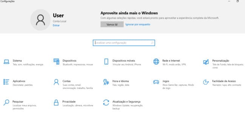Open the Aplicativos title text
245x138 pixels.
tap(19, 81)
